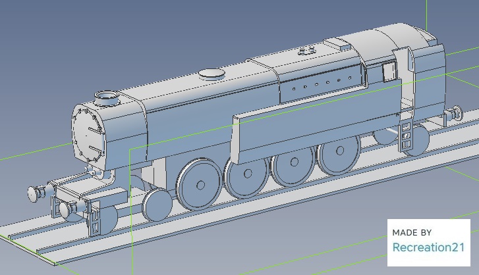Click the small leading bogie wheel
This screenshot has width=479, height=275.
point(158,204)
